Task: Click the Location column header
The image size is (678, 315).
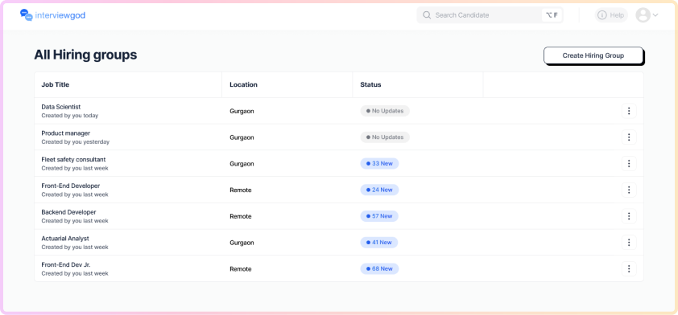Action: pyautogui.click(x=243, y=84)
